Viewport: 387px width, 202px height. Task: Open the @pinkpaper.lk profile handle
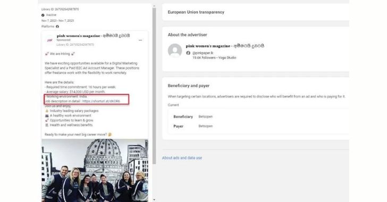point(203,53)
